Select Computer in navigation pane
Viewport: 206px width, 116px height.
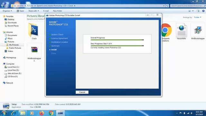pyautogui.click(x=10, y=64)
